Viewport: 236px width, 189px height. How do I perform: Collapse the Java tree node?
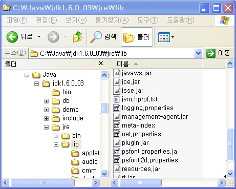(27, 75)
